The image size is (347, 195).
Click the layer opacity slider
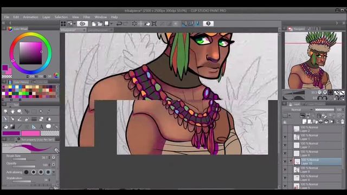click(324, 109)
